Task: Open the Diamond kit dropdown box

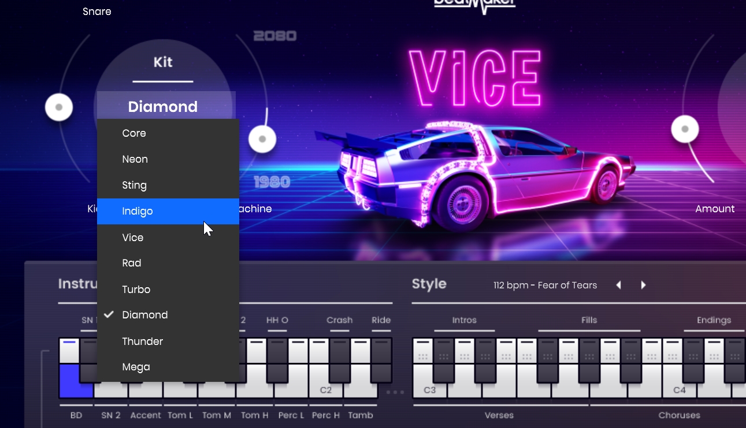Action: pos(166,106)
